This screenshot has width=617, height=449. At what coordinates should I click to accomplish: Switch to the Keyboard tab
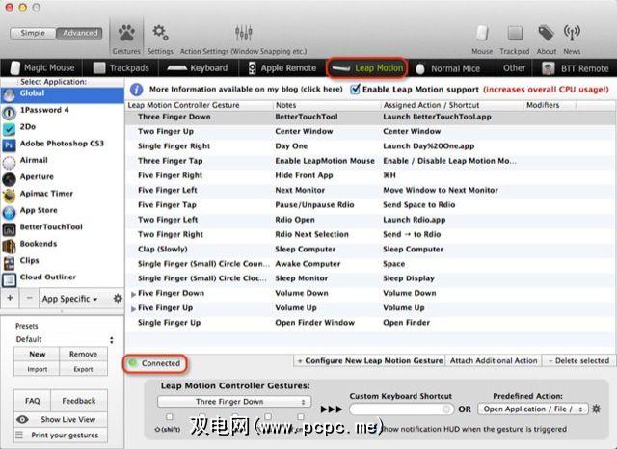(x=196, y=68)
